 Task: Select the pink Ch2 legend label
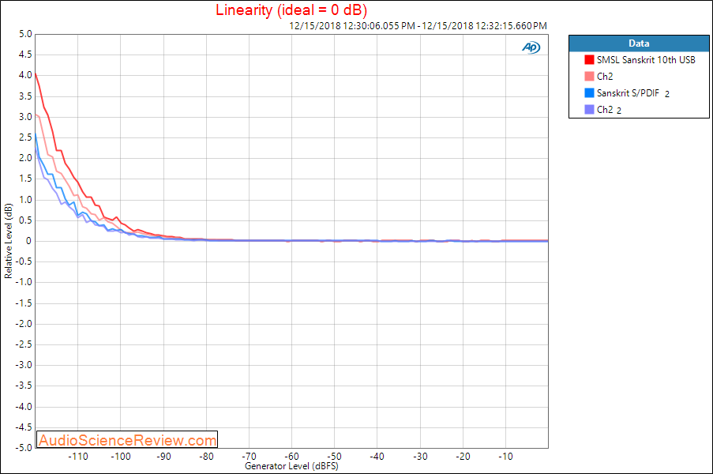click(605, 77)
